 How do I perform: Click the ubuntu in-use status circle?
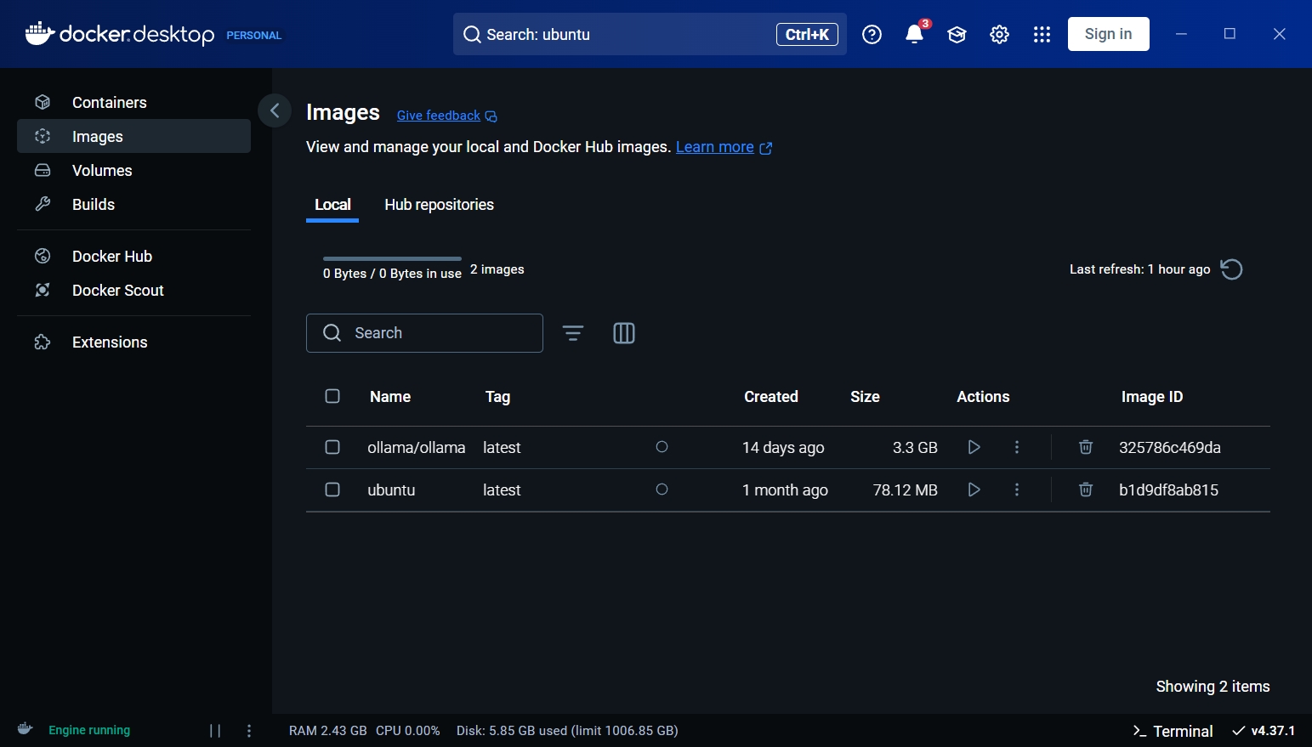[662, 490]
